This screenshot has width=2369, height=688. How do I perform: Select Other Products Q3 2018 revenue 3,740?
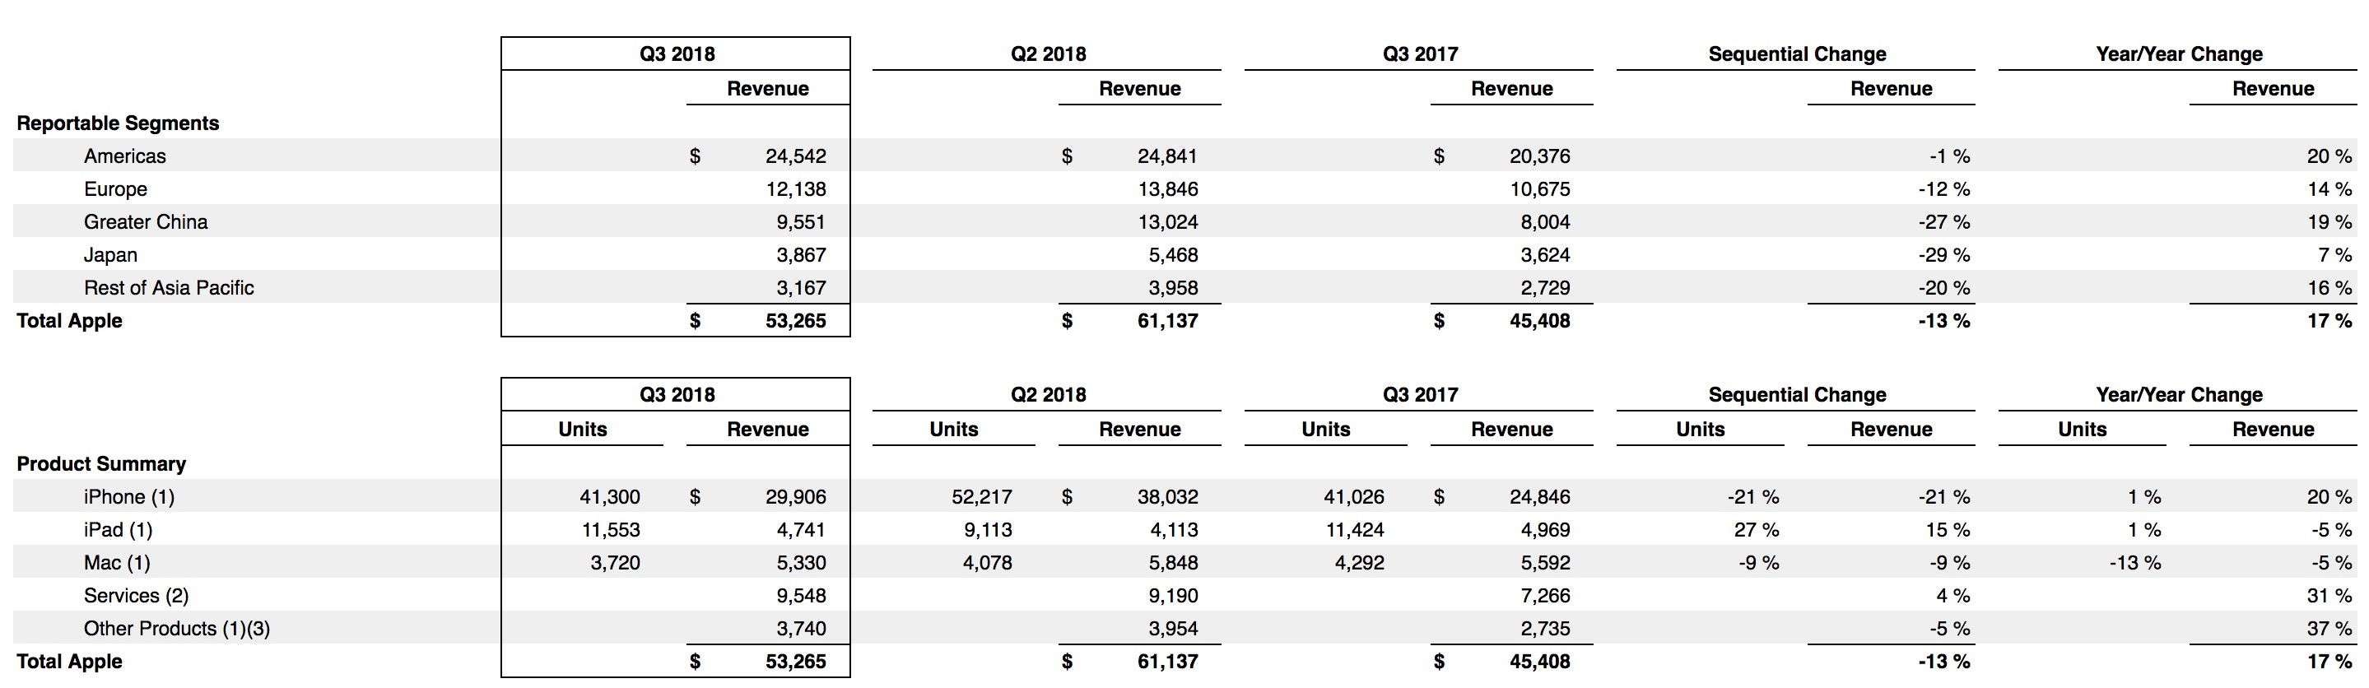[801, 629]
